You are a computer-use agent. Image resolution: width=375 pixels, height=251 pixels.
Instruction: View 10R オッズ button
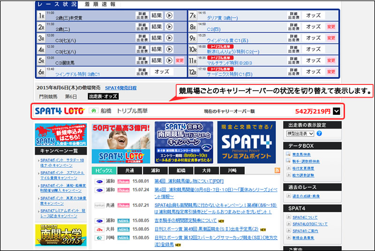pos(313,49)
